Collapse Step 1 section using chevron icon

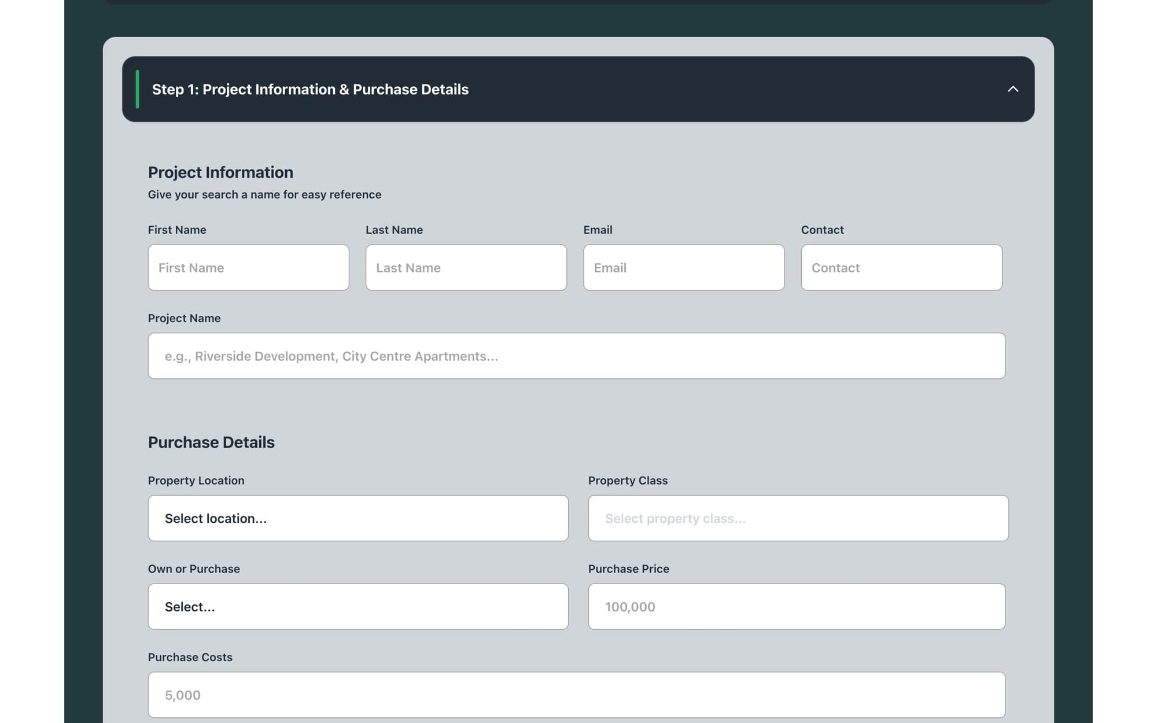point(1012,89)
